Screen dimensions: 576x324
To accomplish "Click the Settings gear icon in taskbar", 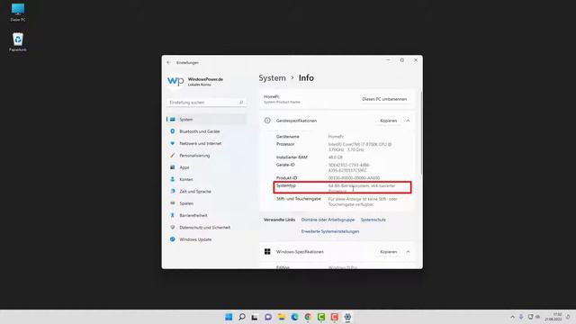I will [x=347, y=317].
